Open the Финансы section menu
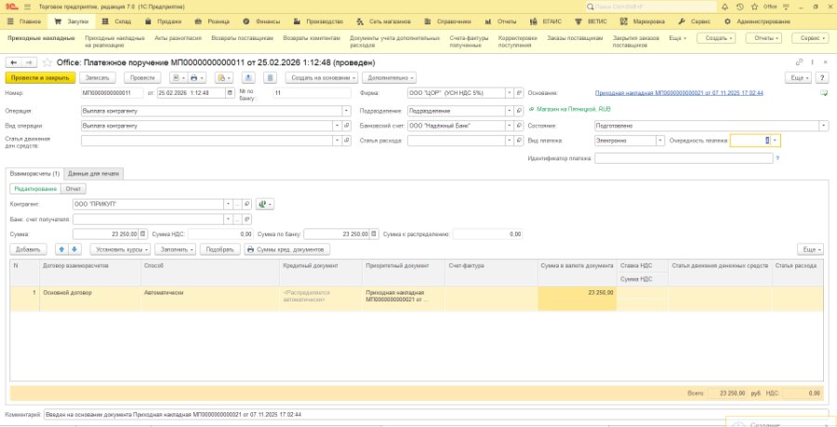Image resolution: width=837 pixels, height=427 pixels. click(x=261, y=22)
